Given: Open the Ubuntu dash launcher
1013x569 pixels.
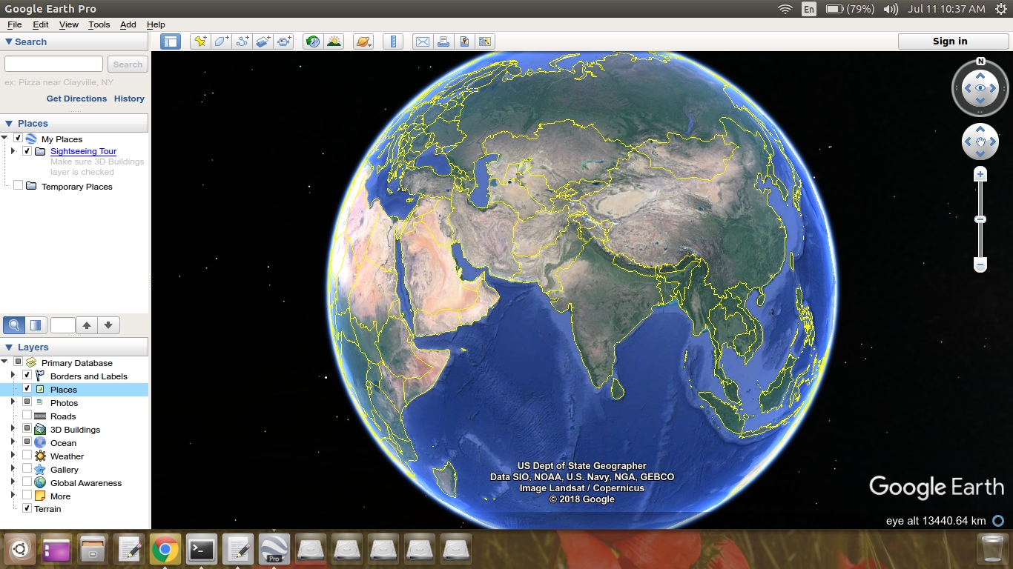Looking at the screenshot, I should (19, 550).
